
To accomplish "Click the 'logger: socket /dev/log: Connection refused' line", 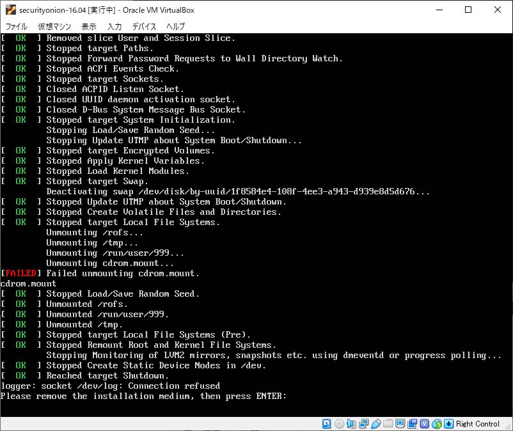I will (x=110, y=386).
